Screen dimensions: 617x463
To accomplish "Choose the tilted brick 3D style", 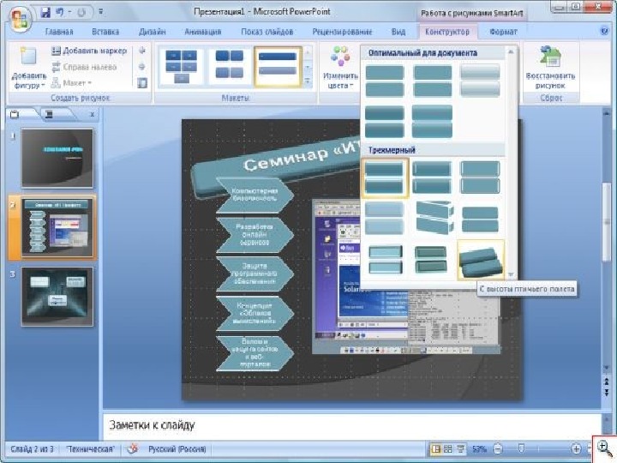I will [433, 218].
